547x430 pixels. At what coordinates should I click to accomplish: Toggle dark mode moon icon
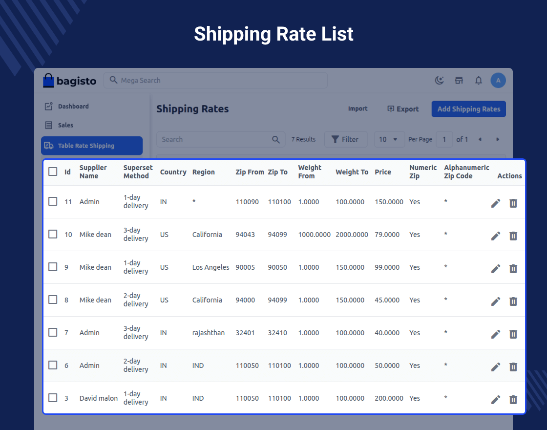pyautogui.click(x=439, y=81)
